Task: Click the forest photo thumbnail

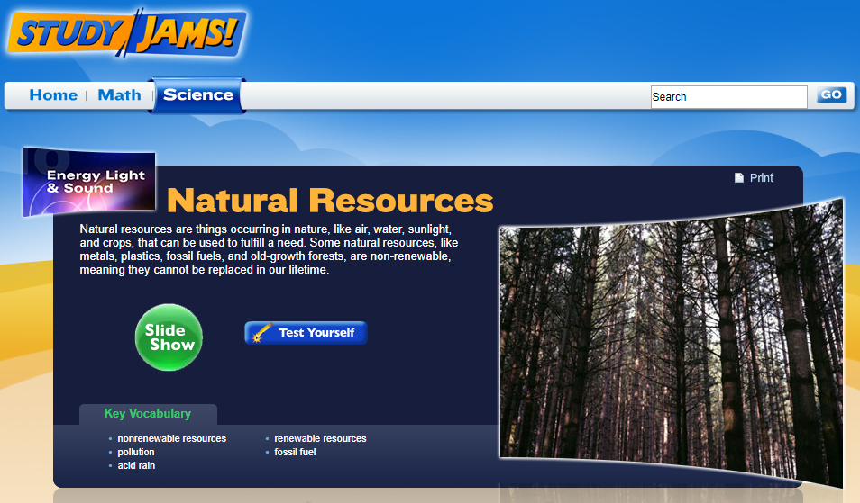Action: click(x=671, y=343)
